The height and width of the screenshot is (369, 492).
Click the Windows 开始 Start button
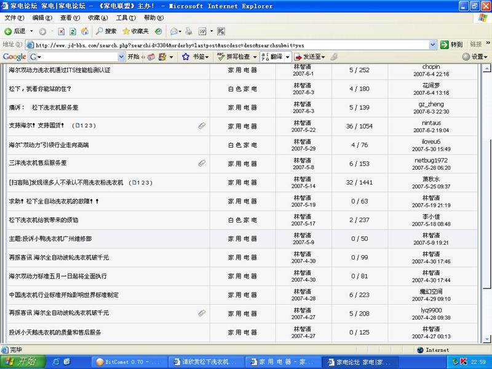tap(20, 361)
